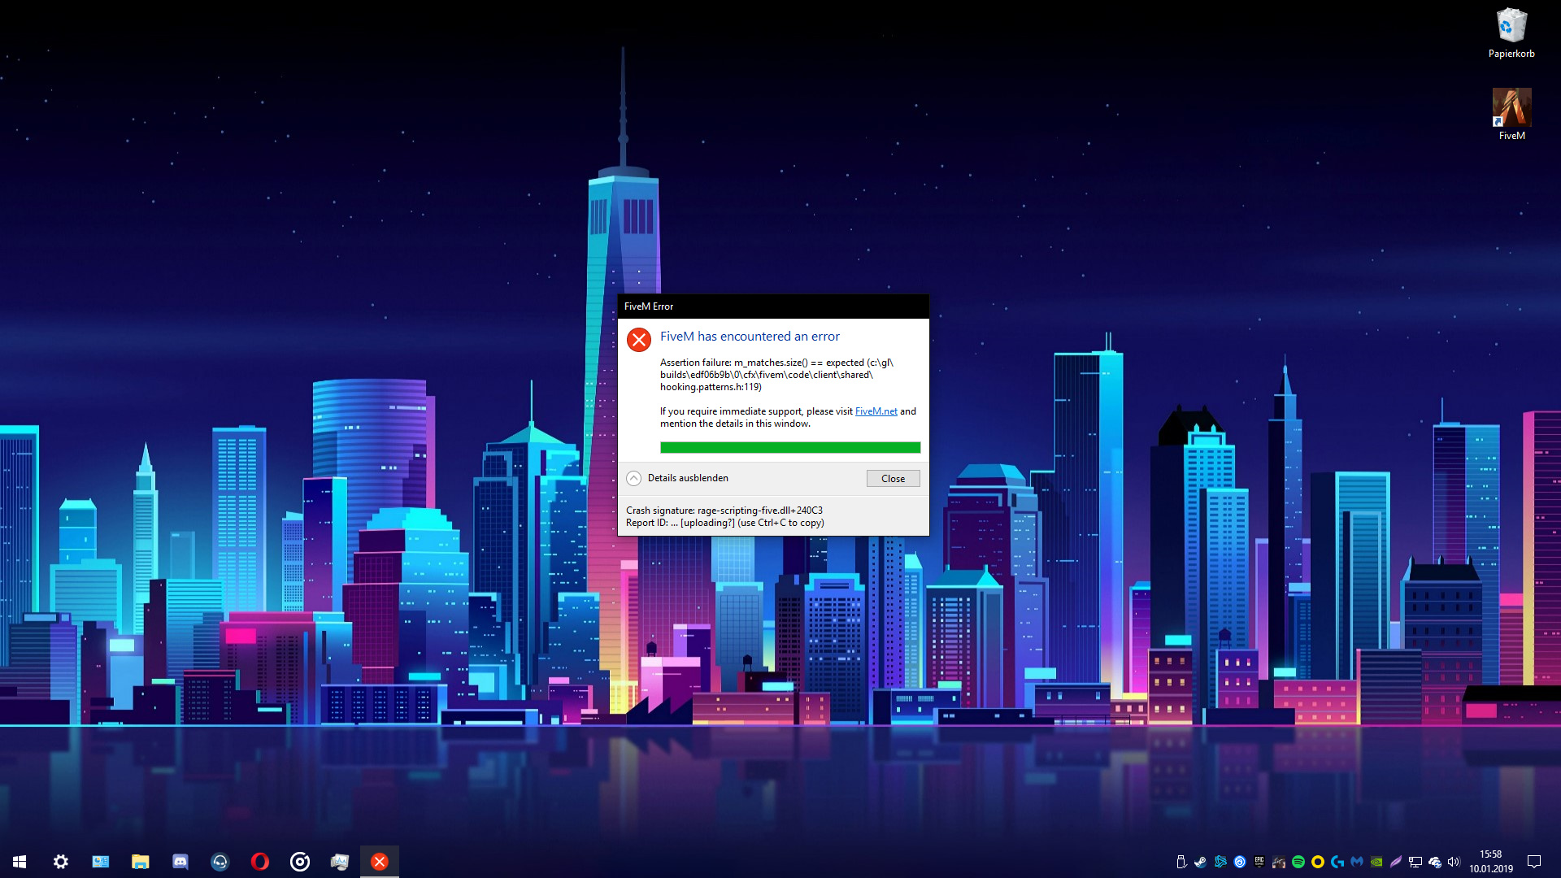Close the FiveM error dialog

click(x=893, y=478)
